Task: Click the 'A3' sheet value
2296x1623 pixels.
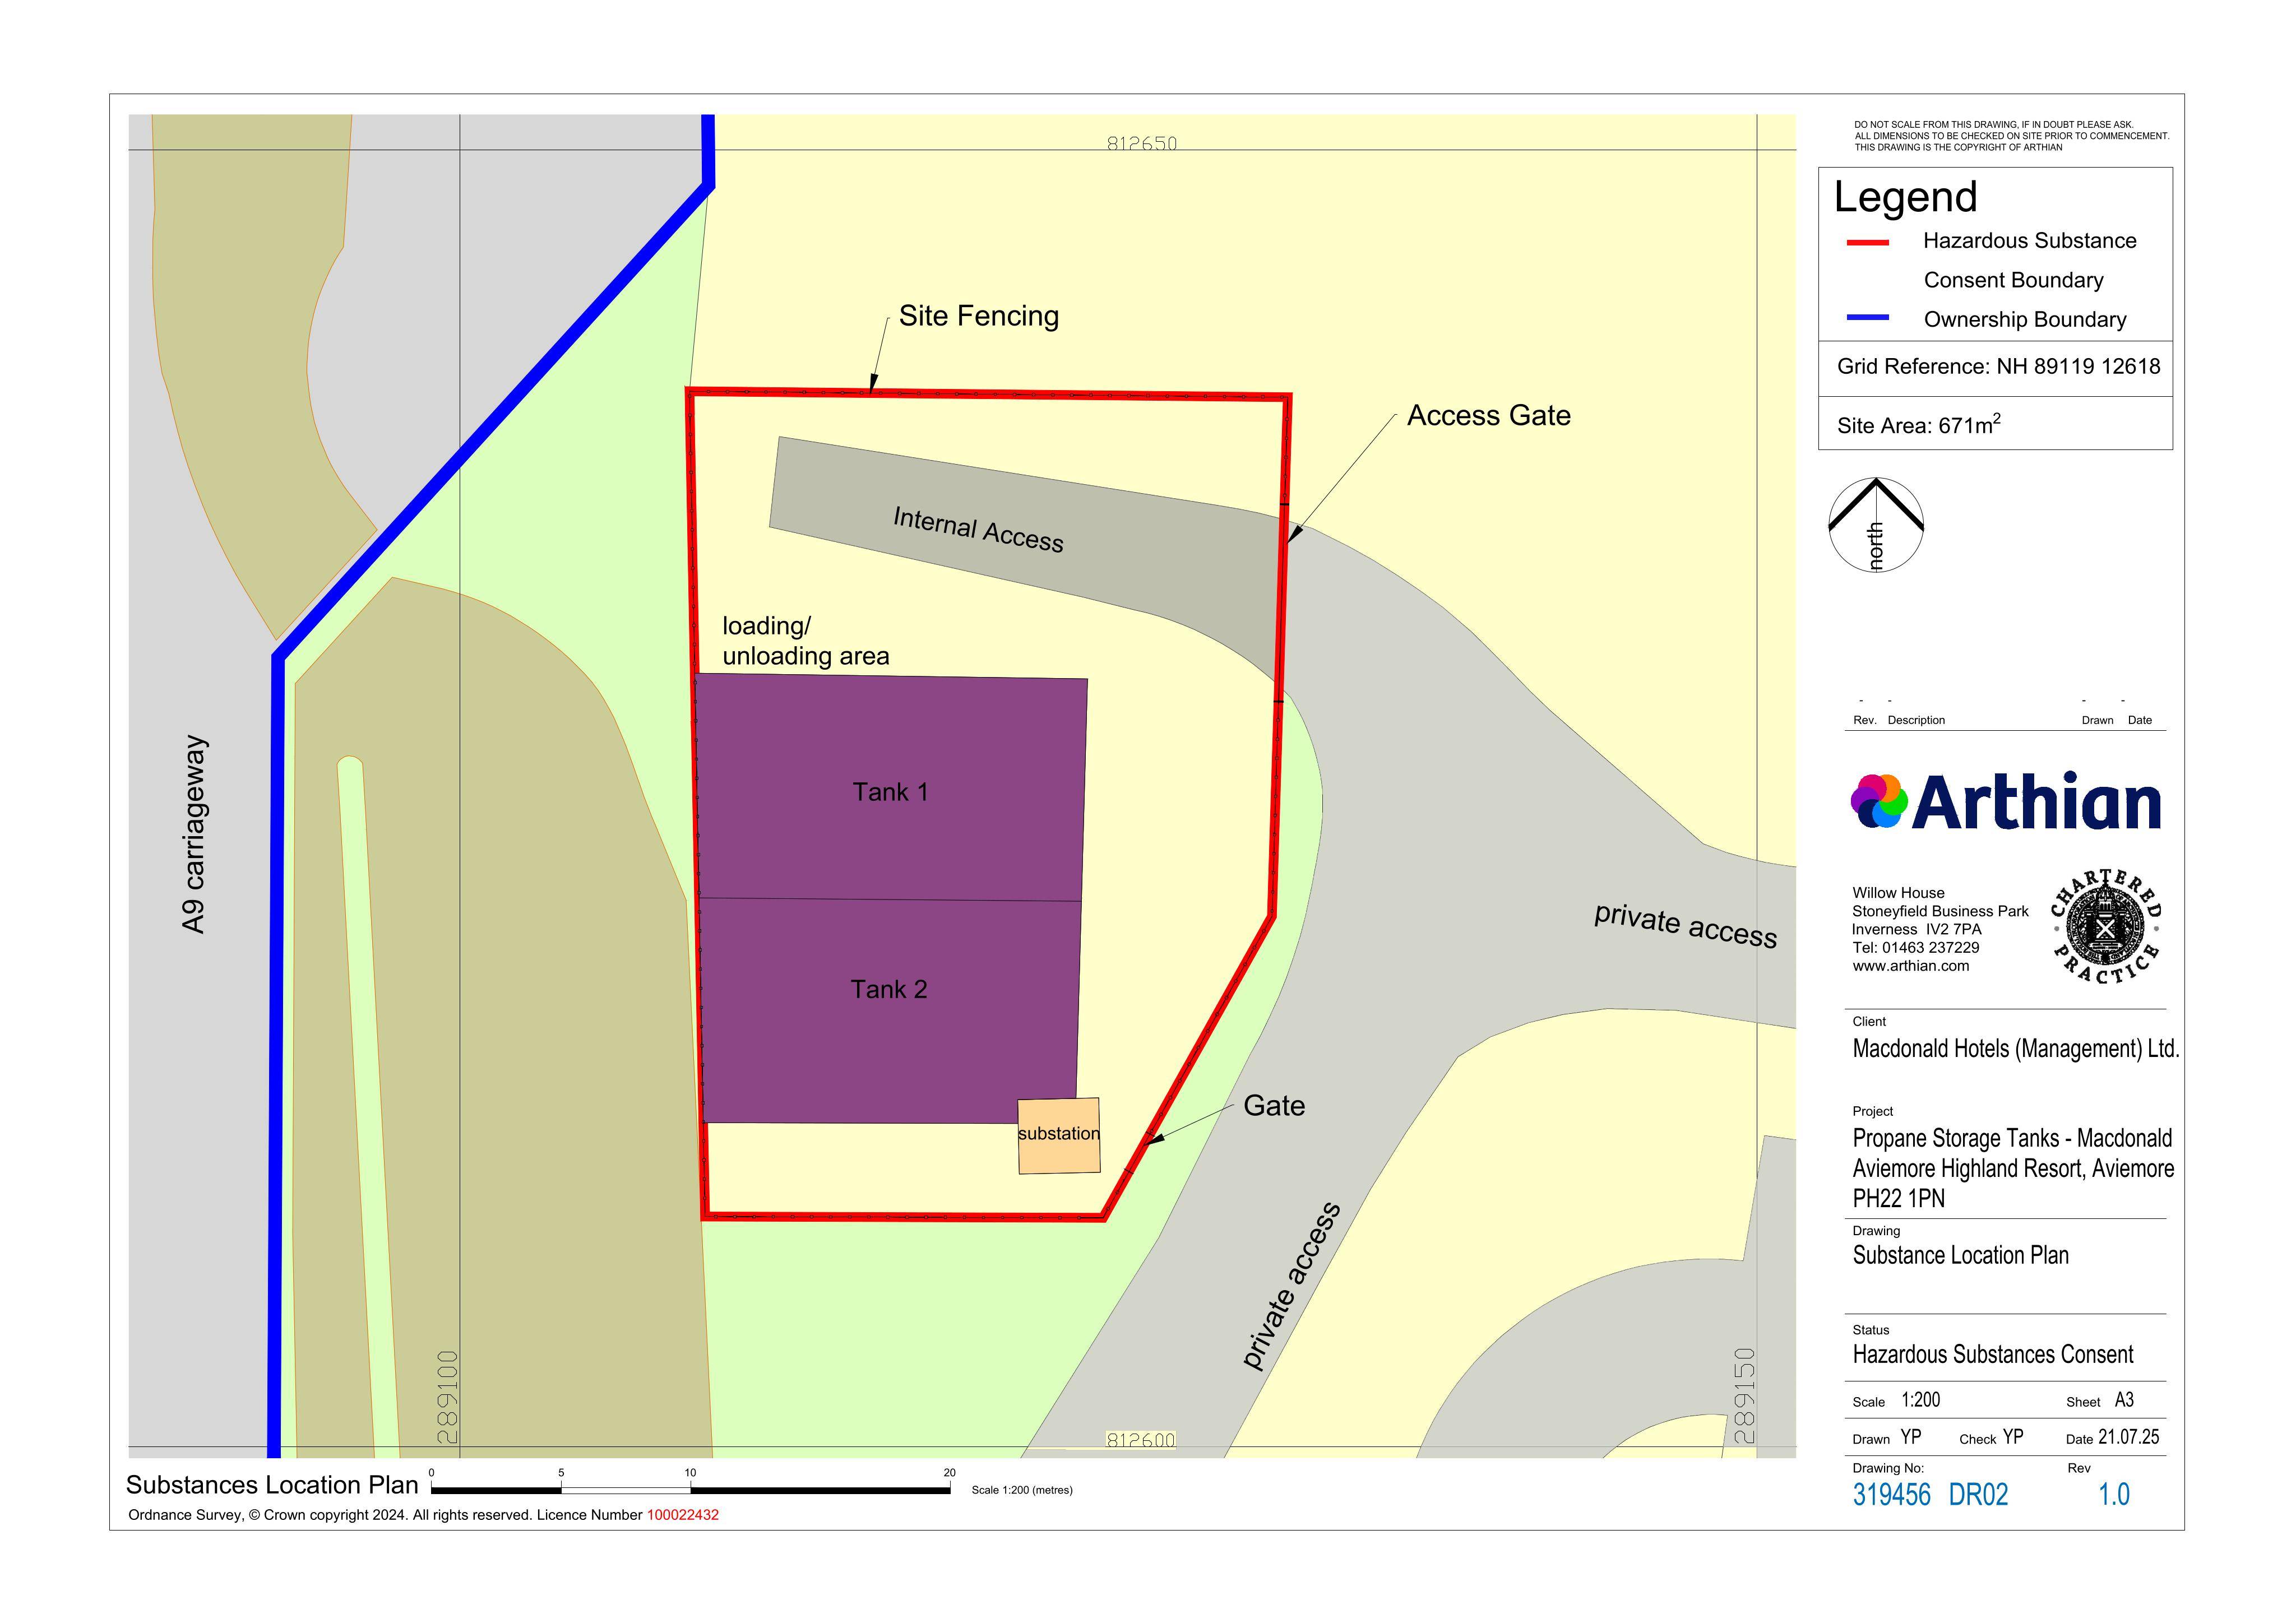Action: click(x=2125, y=1401)
